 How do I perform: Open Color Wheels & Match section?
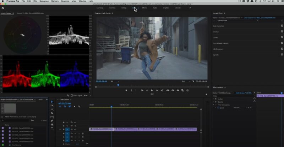click(x=220, y=43)
